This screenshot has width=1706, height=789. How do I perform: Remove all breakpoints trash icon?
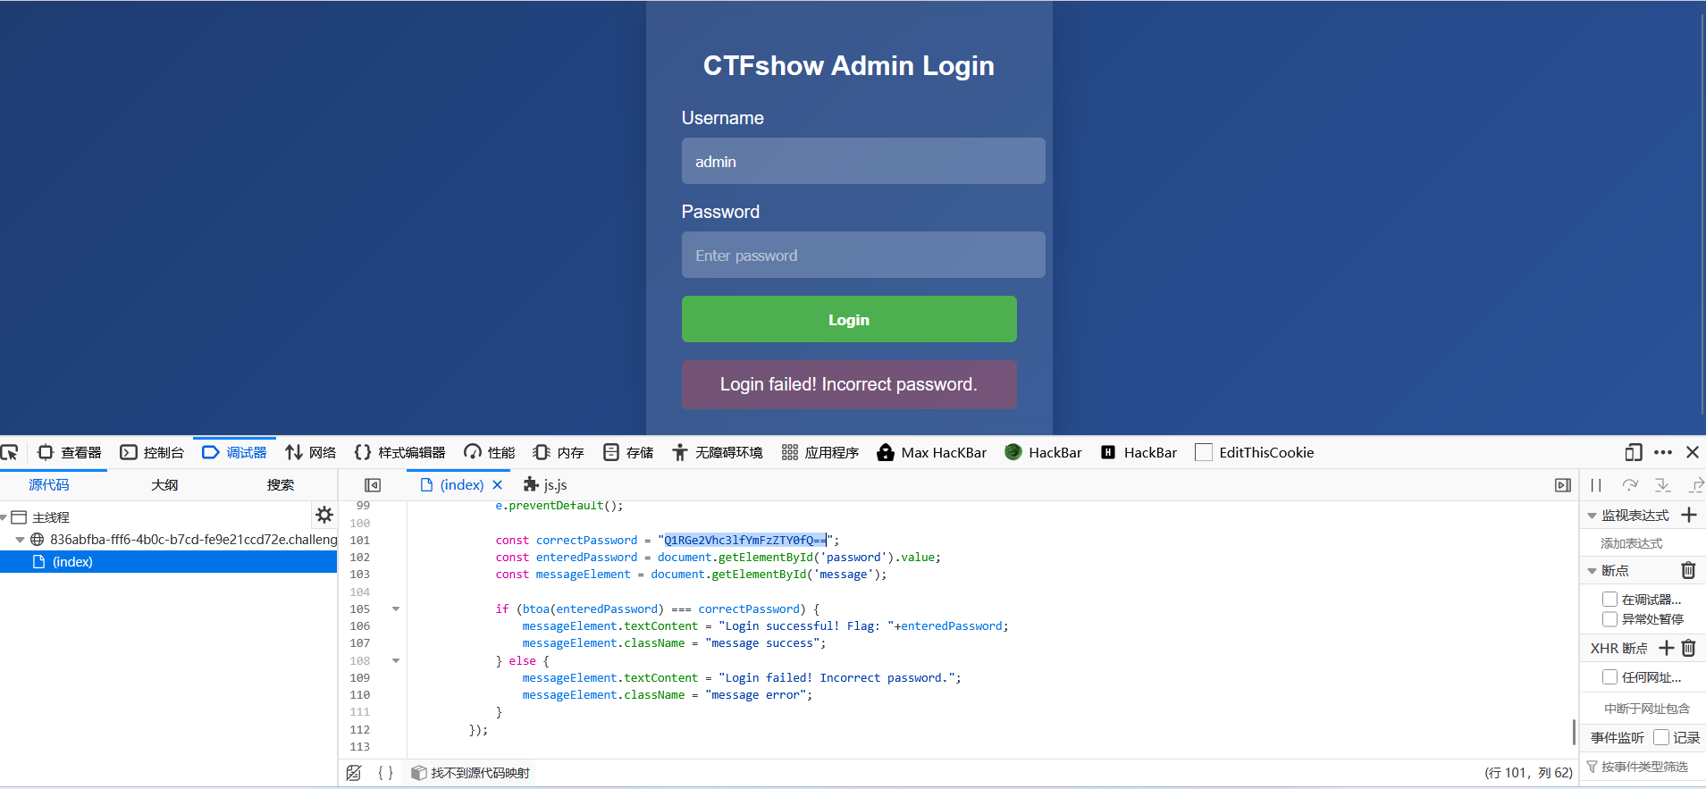click(x=1688, y=570)
